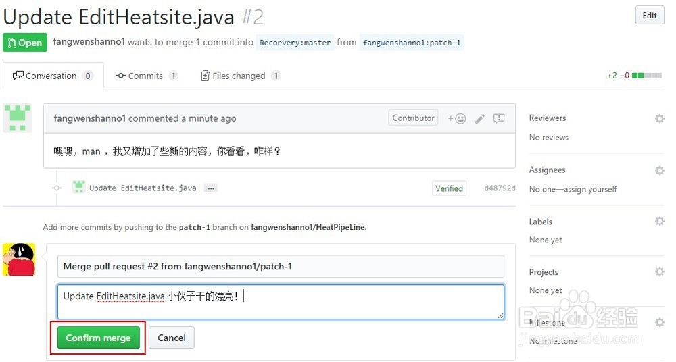This screenshot has width=676, height=362.
Task: Click the Contributor badge
Action: [413, 118]
